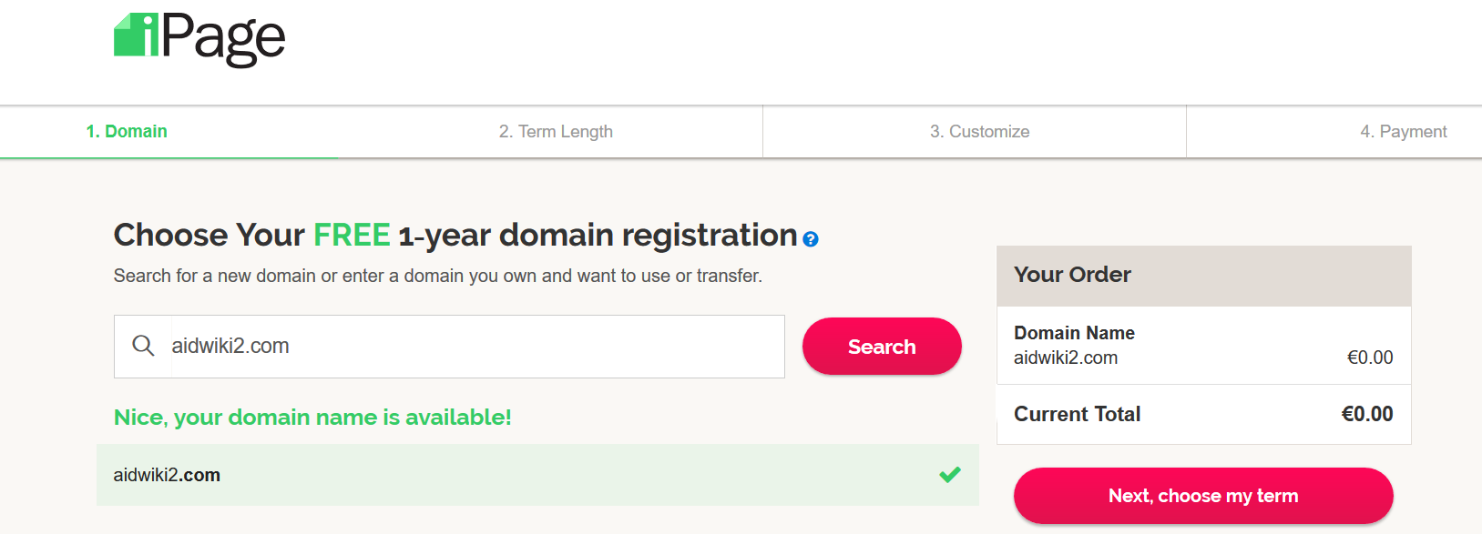Viewport: 1482px width, 534px height.
Task: Focus the domain search input field
Action: pos(474,347)
